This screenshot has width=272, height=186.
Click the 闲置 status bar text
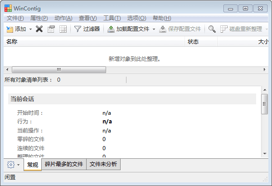click(x=10, y=177)
